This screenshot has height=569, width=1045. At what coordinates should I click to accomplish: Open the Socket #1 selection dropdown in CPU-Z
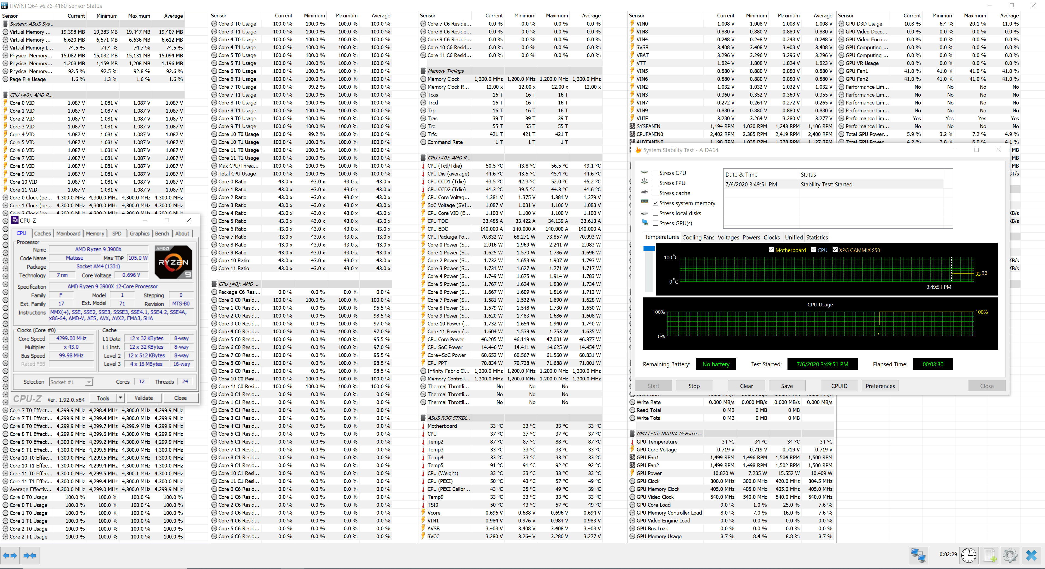coord(71,382)
